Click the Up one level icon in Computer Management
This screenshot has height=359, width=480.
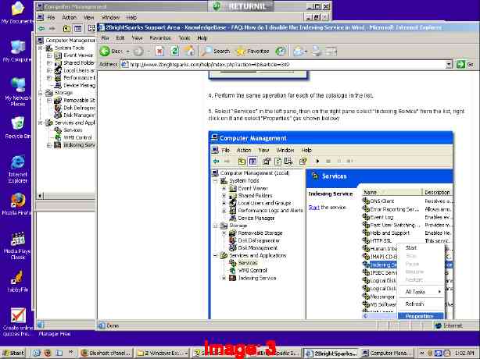[66, 29]
